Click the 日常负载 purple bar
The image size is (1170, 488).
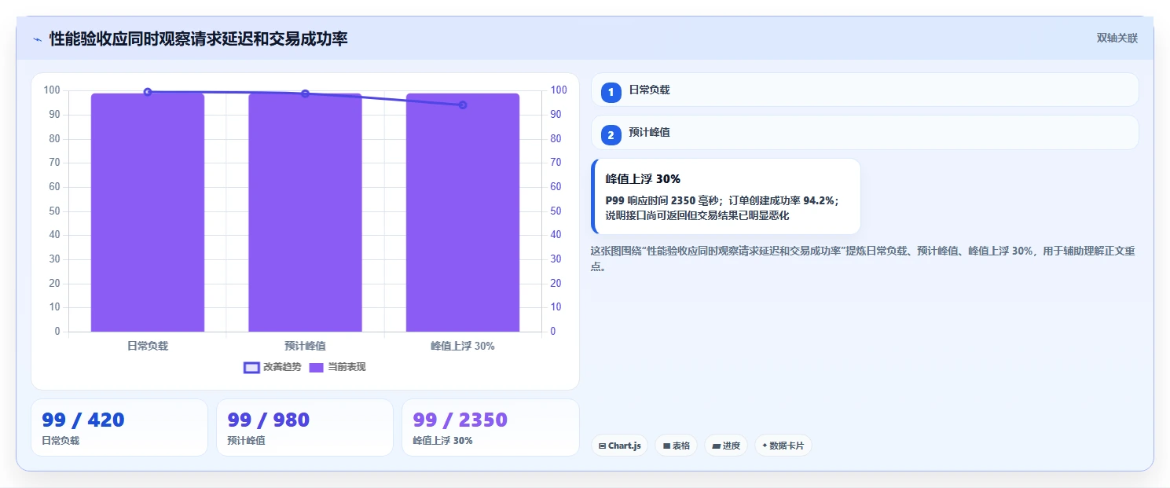pyautogui.click(x=148, y=212)
